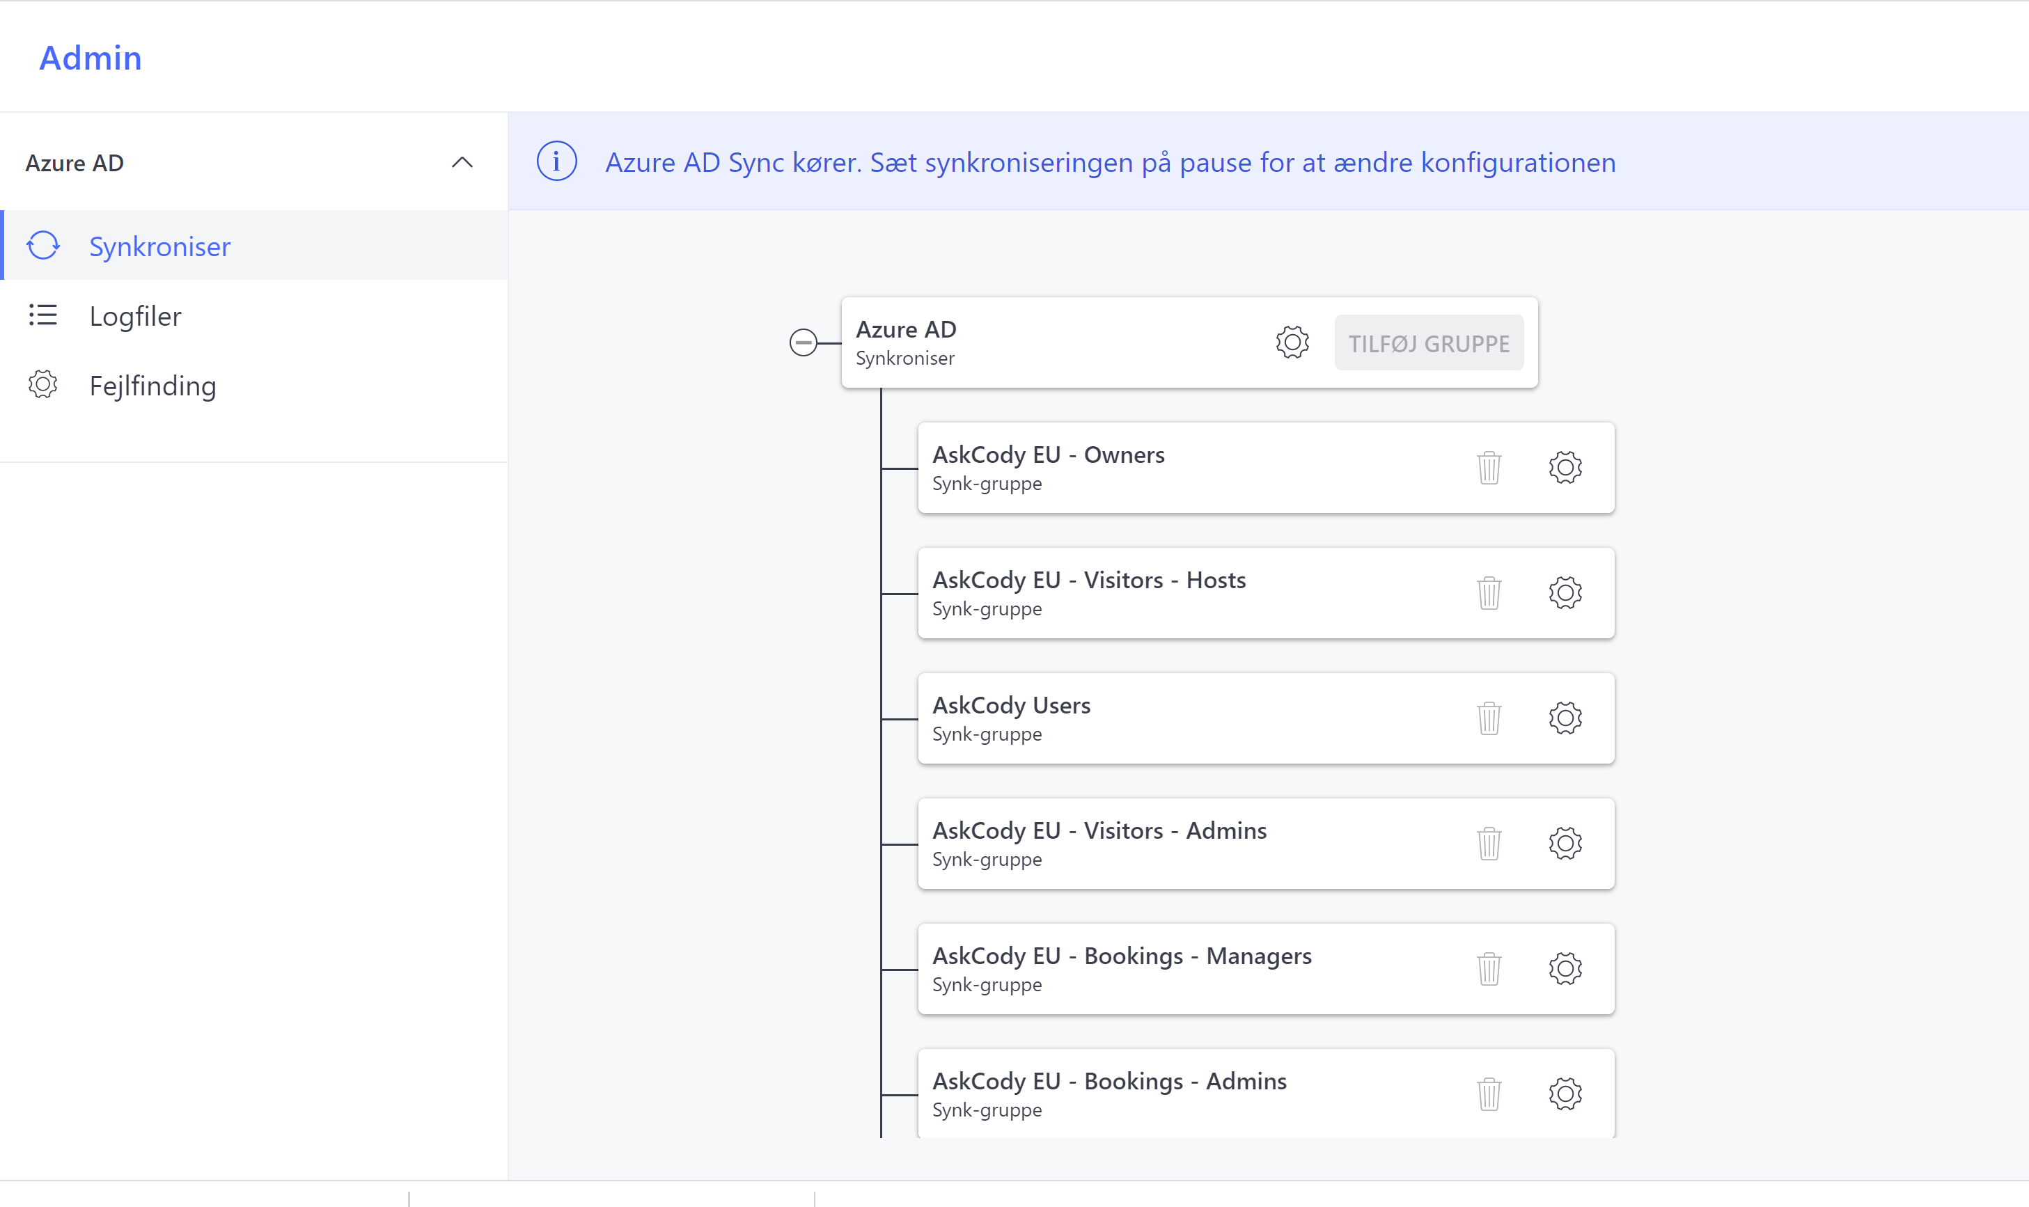Collapse the Azure AD tree node

click(803, 342)
